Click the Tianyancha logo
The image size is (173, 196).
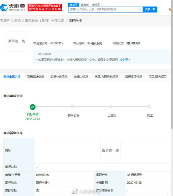pyautogui.click(x=13, y=7)
